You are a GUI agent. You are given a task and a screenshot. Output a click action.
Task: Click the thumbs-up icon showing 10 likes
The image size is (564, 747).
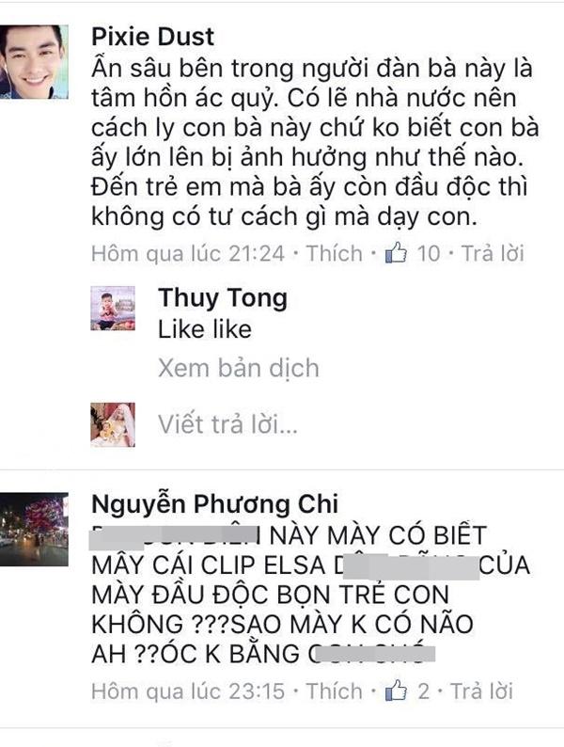(396, 253)
